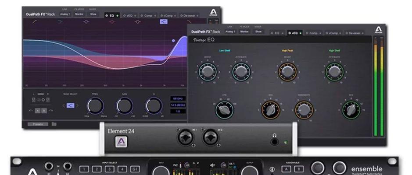Click Low Shelf Attenuate knob in Vintage EQ
The height and width of the screenshot is (175, 412).
[x=241, y=71]
